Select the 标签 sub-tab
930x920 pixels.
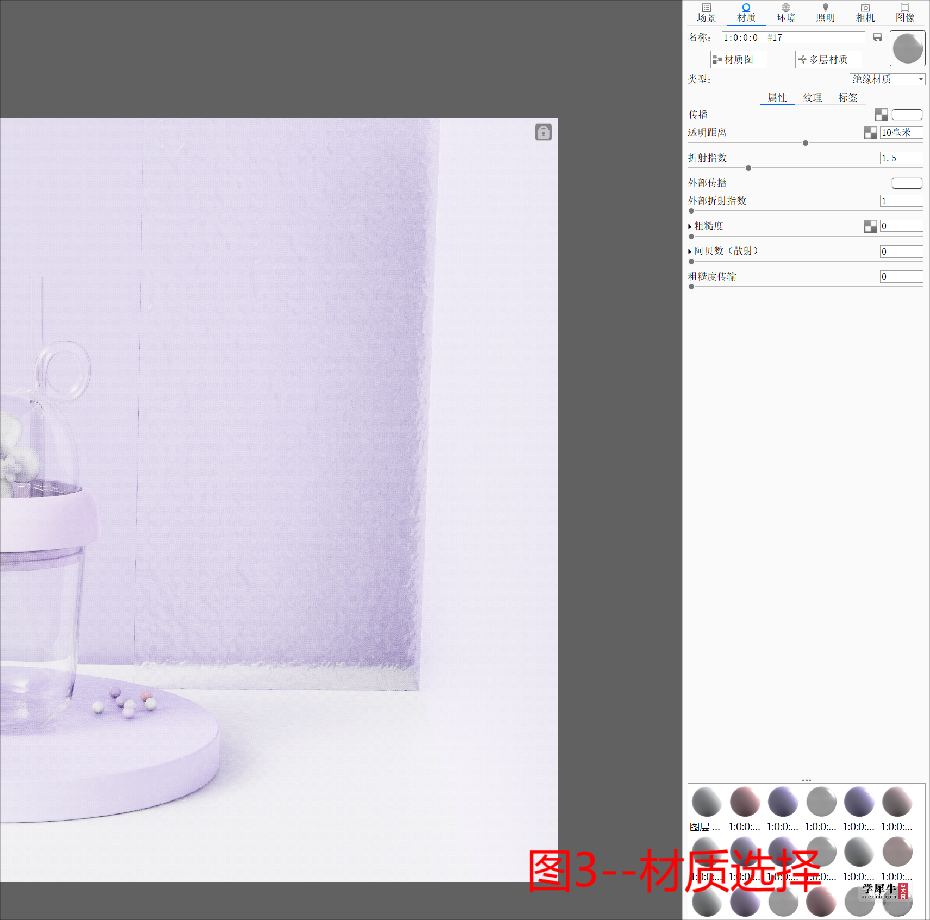[848, 98]
